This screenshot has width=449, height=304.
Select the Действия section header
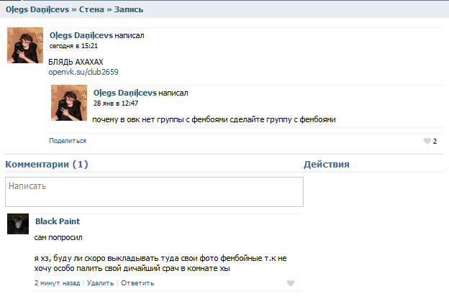(x=327, y=165)
